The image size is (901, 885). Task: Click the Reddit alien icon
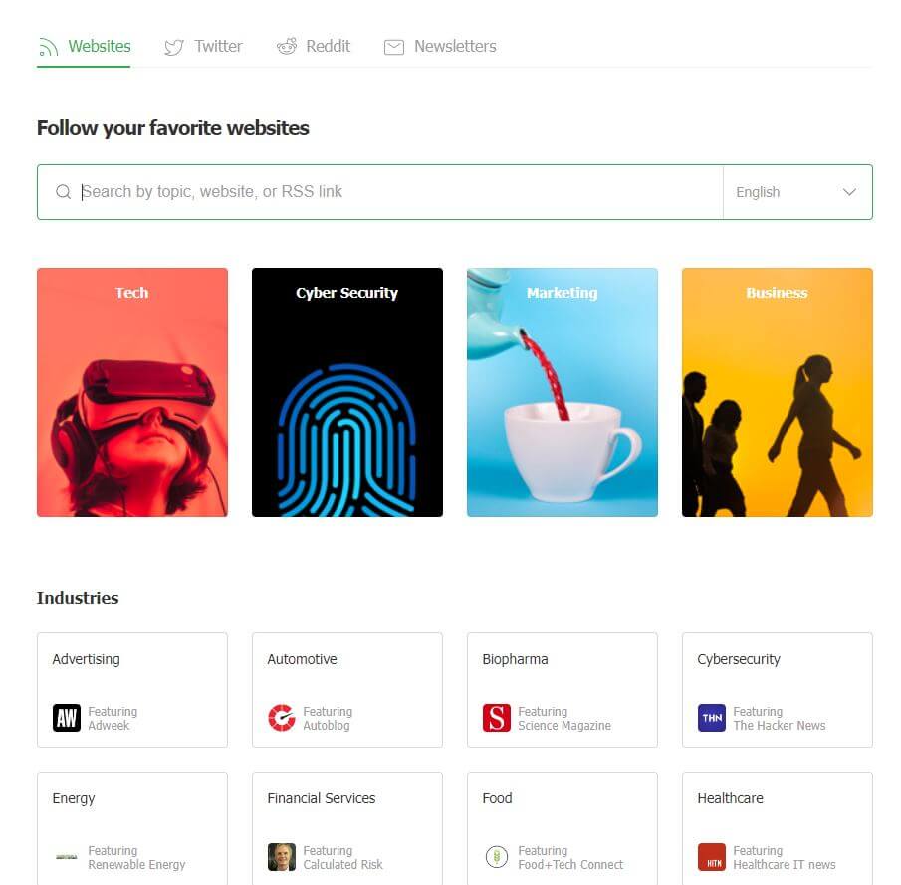tap(286, 46)
